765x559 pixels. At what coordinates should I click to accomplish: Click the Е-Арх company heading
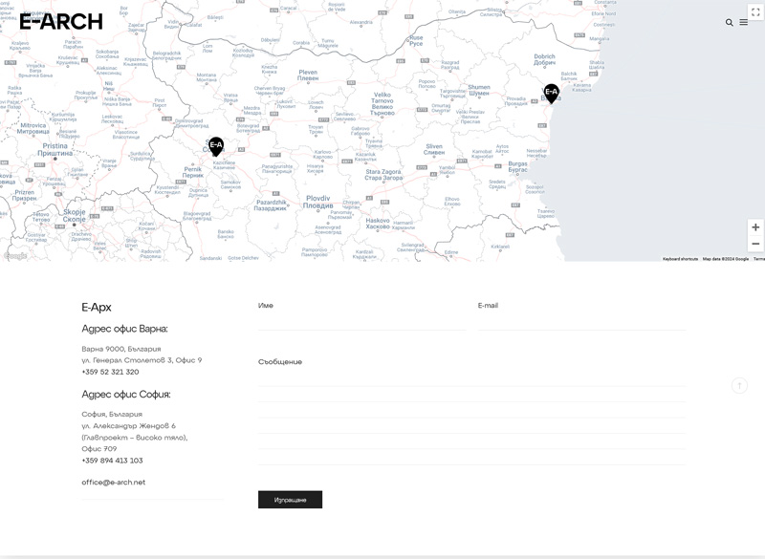pyautogui.click(x=97, y=308)
